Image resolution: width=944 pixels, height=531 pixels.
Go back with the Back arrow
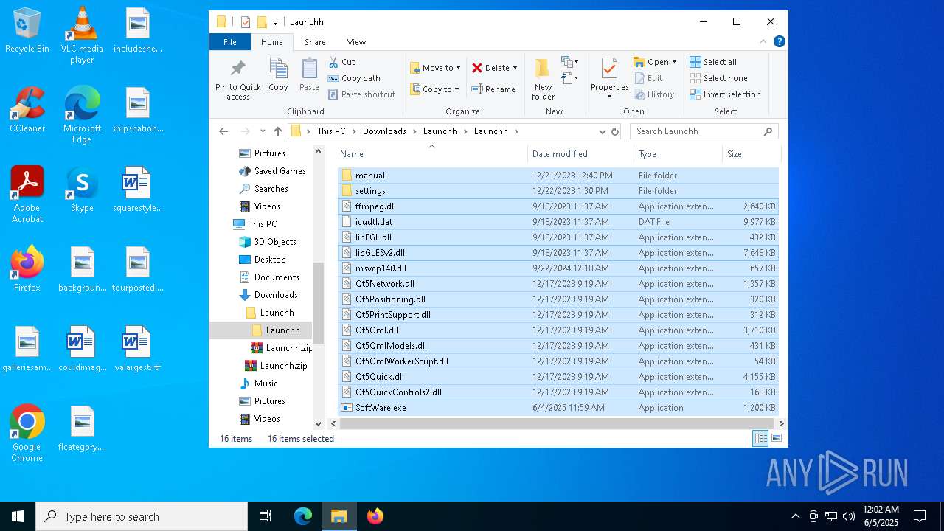(224, 131)
